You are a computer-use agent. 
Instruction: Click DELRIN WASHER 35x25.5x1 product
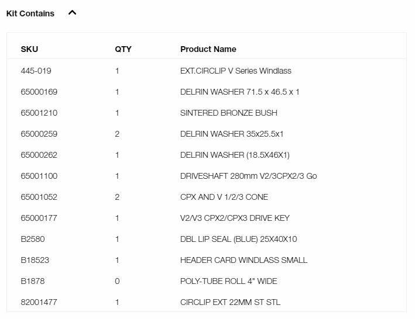232,134
